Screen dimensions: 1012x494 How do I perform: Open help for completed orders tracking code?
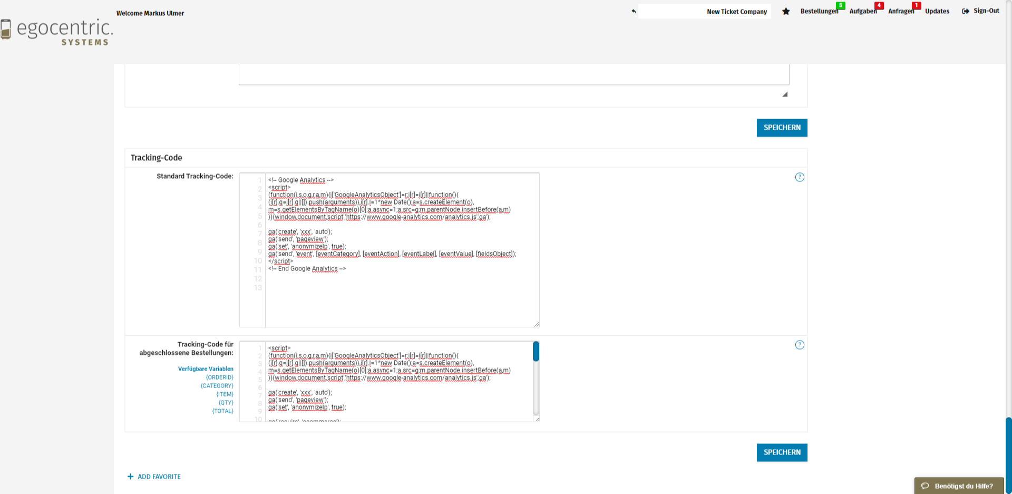(800, 345)
